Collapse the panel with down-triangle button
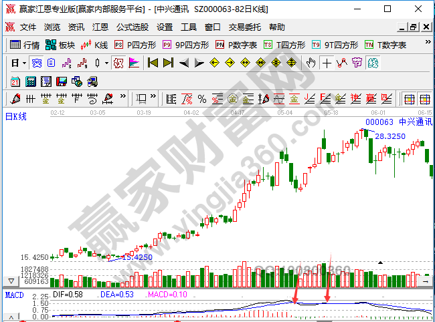The image size is (435, 322). tap(10, 280)
